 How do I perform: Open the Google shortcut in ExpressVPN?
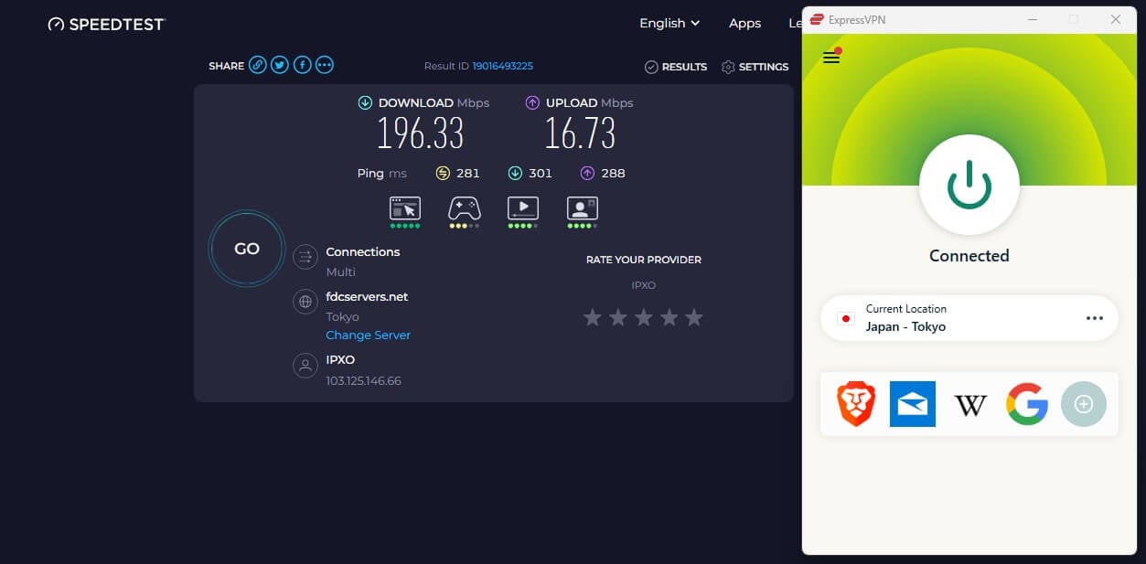[1026, 404]
